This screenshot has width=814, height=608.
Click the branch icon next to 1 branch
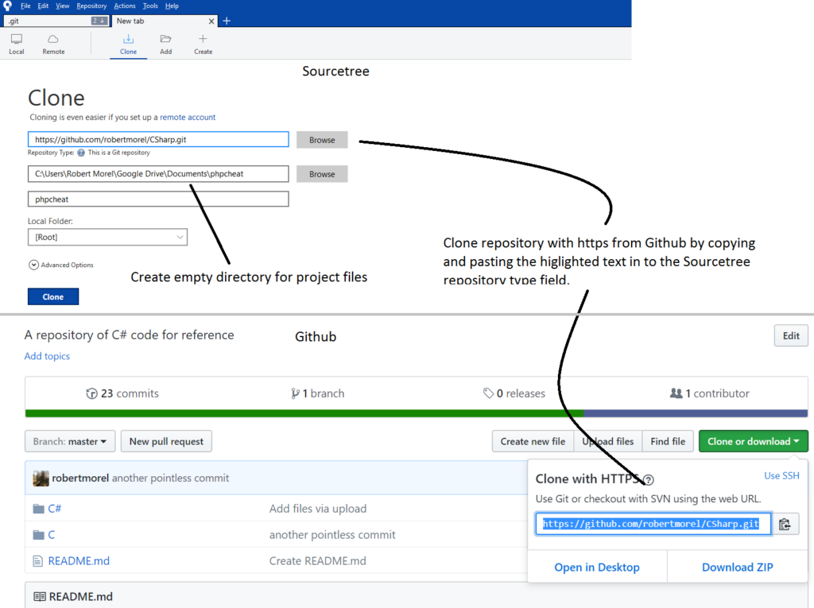(x=296, y=393)
